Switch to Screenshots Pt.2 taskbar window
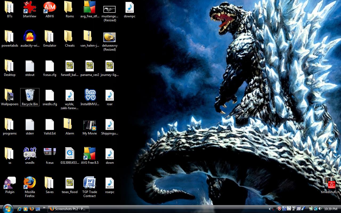Screen dimensions: 341x213 68,209
